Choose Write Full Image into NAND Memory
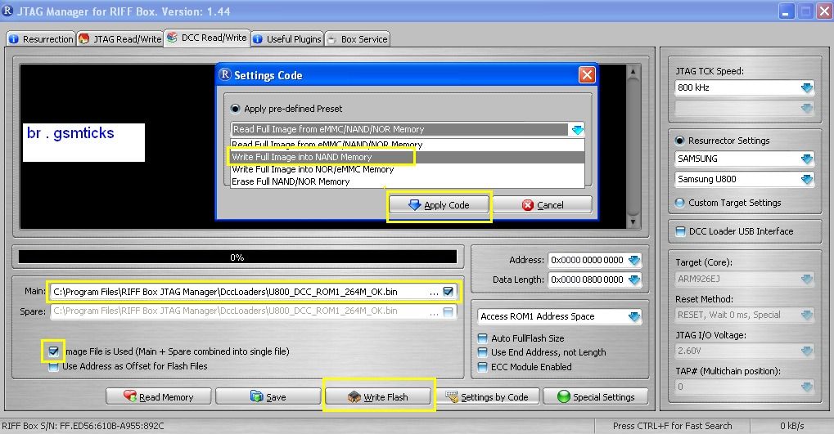Viewport: 834px width, 434px height. point(408,157)
